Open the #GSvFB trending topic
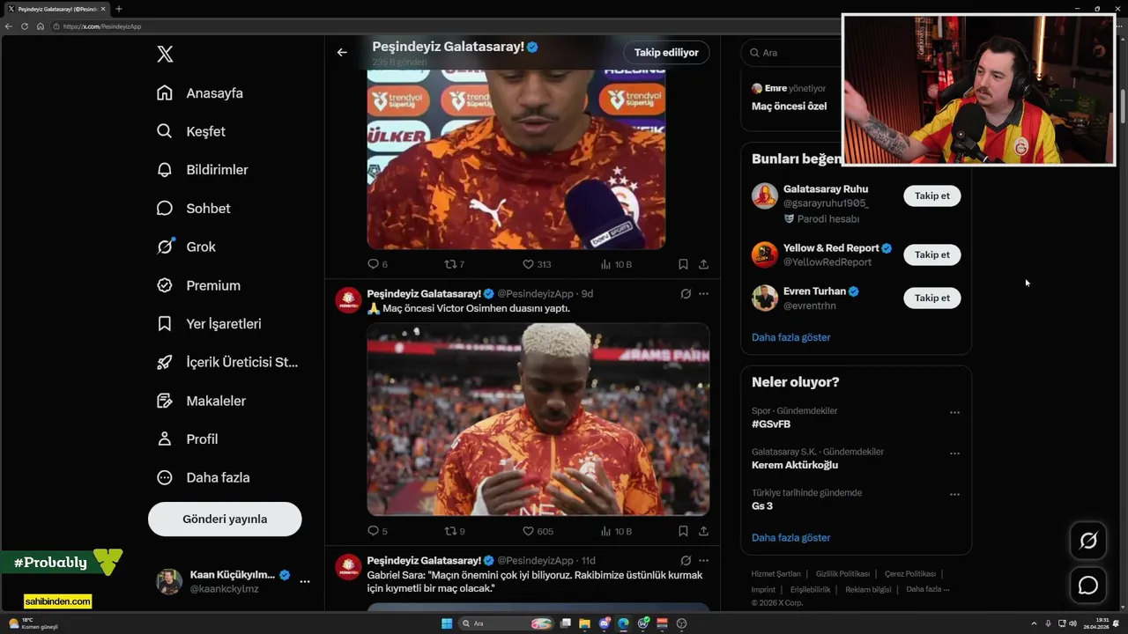Screen dimensions: 1128x634 tap(771, 424)
